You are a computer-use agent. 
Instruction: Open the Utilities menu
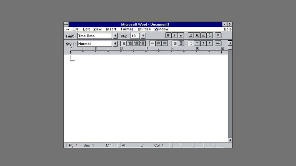click(144, 29)
